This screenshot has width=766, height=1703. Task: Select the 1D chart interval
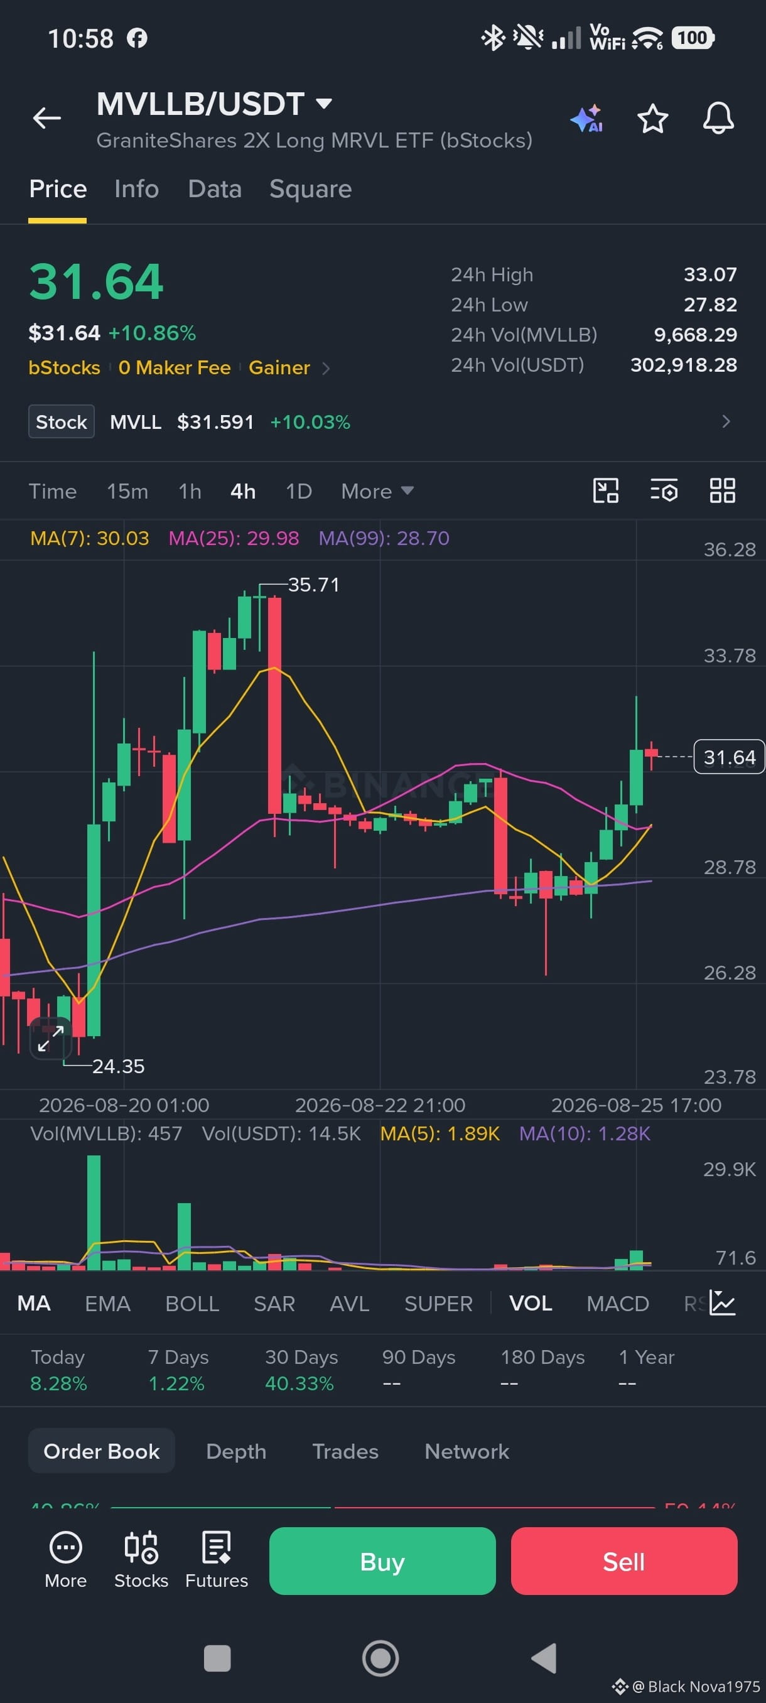pyautogui.click(x=299, y=491)
